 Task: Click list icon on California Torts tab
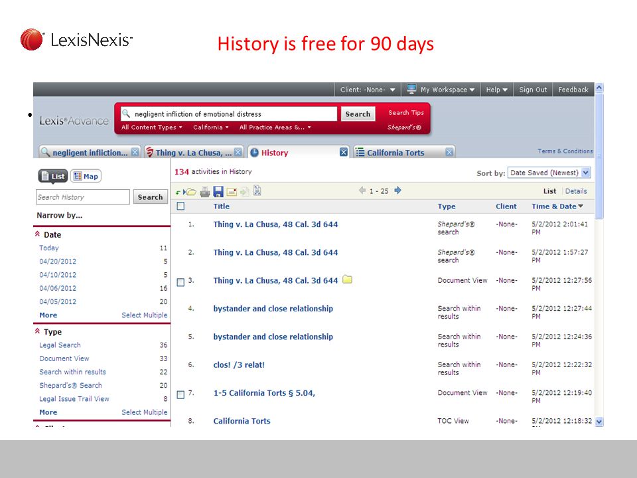[360, 153]
